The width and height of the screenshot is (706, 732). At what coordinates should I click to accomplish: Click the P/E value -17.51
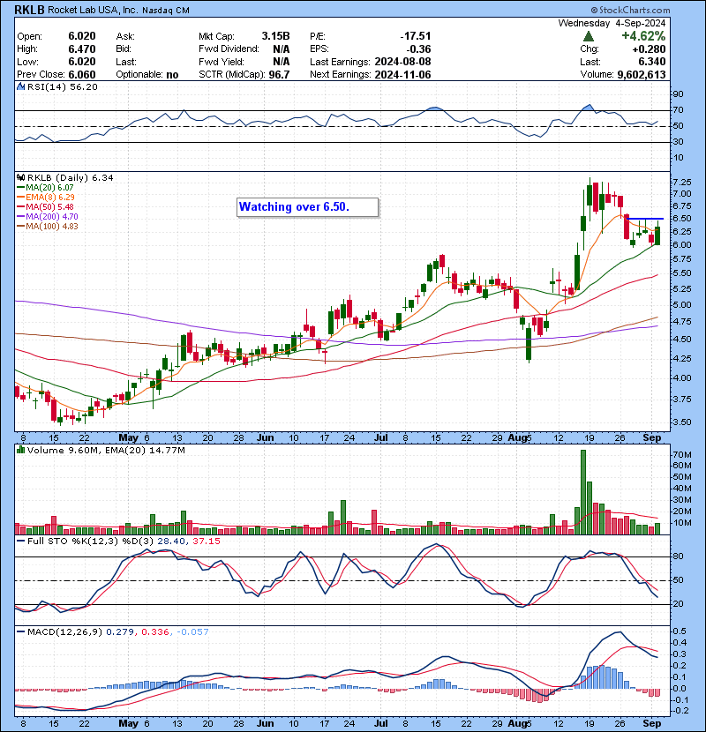pyautogui.click(x=416, y=36)
